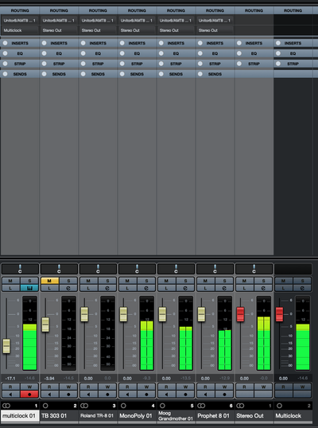The width and height of the screenshot is (318, 428).
Task: Click Read button on Prophet 8 01
Action: coord(205,387)
